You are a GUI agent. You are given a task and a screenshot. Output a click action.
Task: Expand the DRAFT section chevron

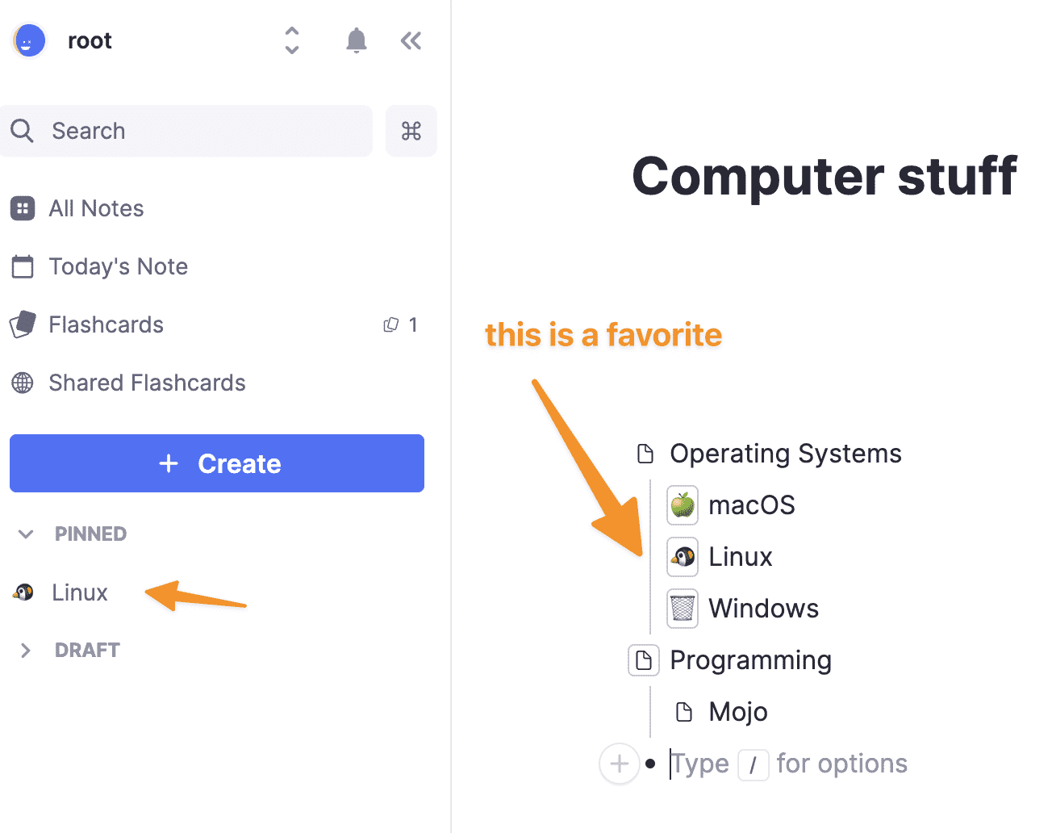(26, 651)
